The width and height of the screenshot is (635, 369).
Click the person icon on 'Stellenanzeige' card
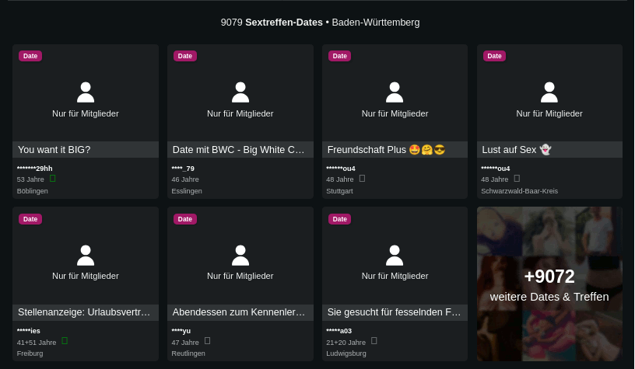coord(86,255)
